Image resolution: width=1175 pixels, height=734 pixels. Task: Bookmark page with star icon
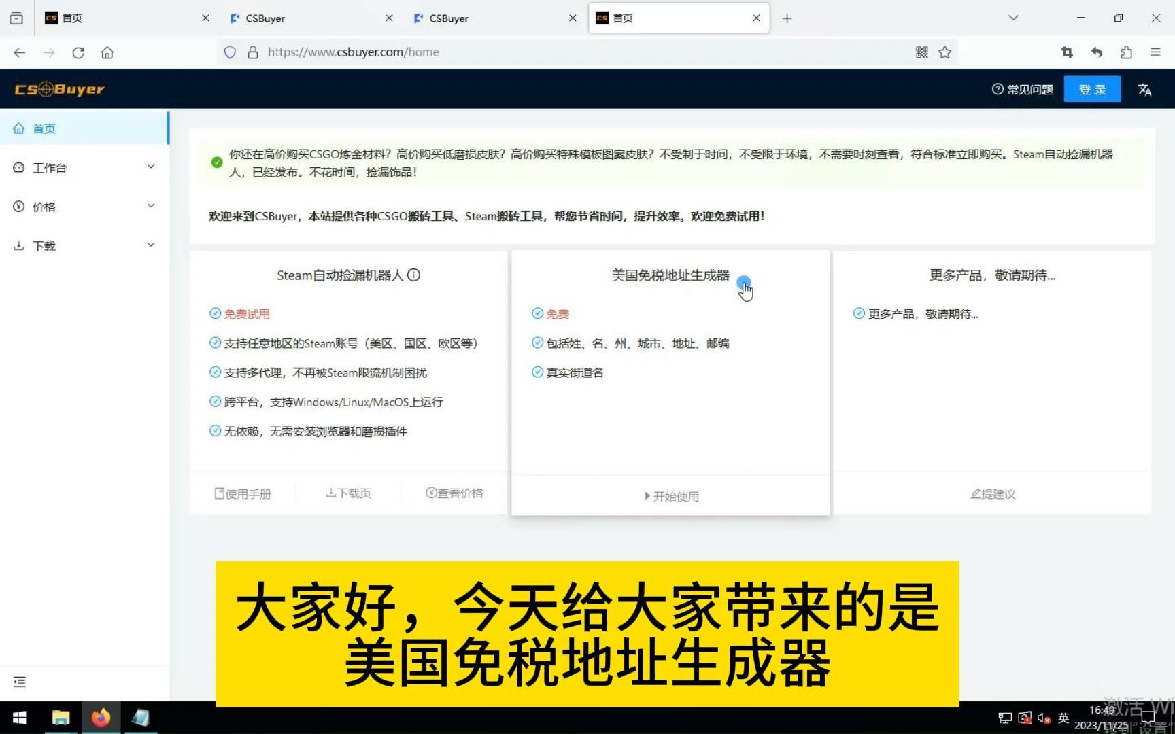click(x=944, y=52)
